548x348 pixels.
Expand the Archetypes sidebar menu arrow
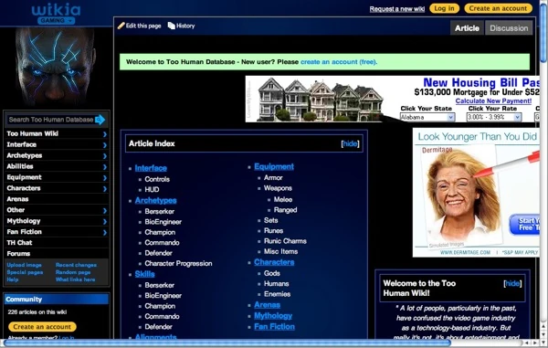coord(105,156)
